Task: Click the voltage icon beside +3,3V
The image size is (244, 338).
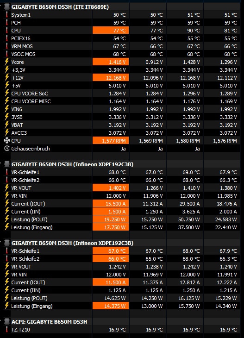Action: pyautogui.click(x=7, y=69)
